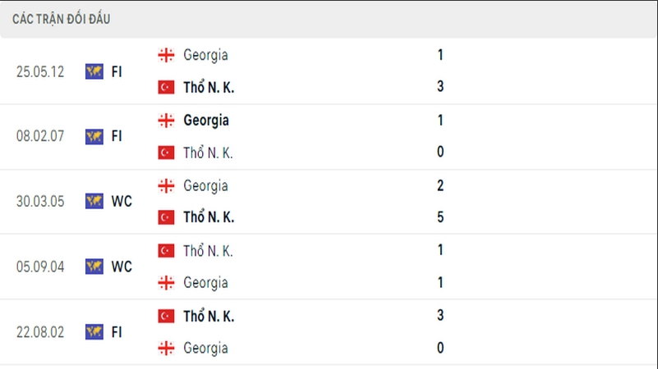Click the Turkey flag in the 05.09.04 match
Image resolution: width=658 pixels, height=369 pixels.
(166, 250)
